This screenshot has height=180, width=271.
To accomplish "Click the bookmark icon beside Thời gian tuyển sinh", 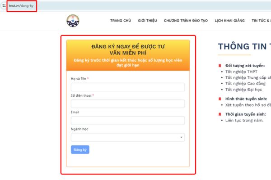I will [220, 114].
